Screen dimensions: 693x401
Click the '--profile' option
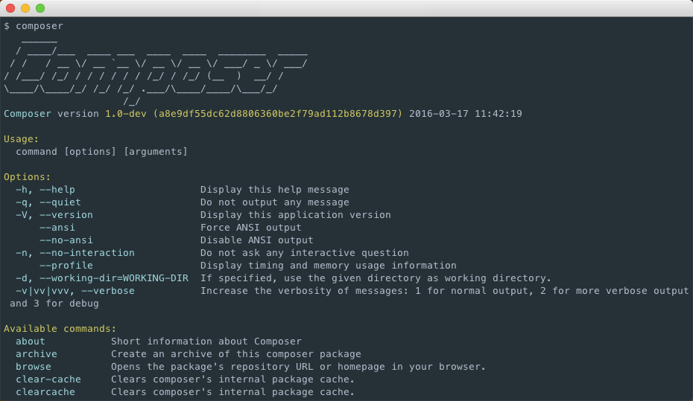(66, 266)
